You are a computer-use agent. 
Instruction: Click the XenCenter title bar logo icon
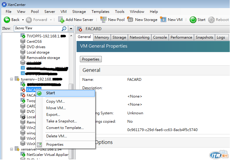click(x=4, y=4)
